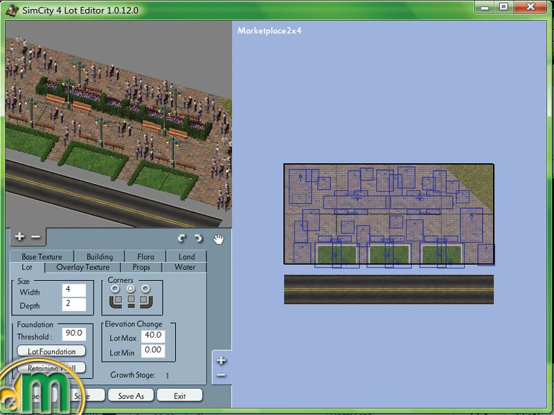Image resolution: width=554 pixels, height=415 pixels.
Task: Click the Marketplace2x4 lot name label
Action: pyautogui.click(x=269, y=30)
